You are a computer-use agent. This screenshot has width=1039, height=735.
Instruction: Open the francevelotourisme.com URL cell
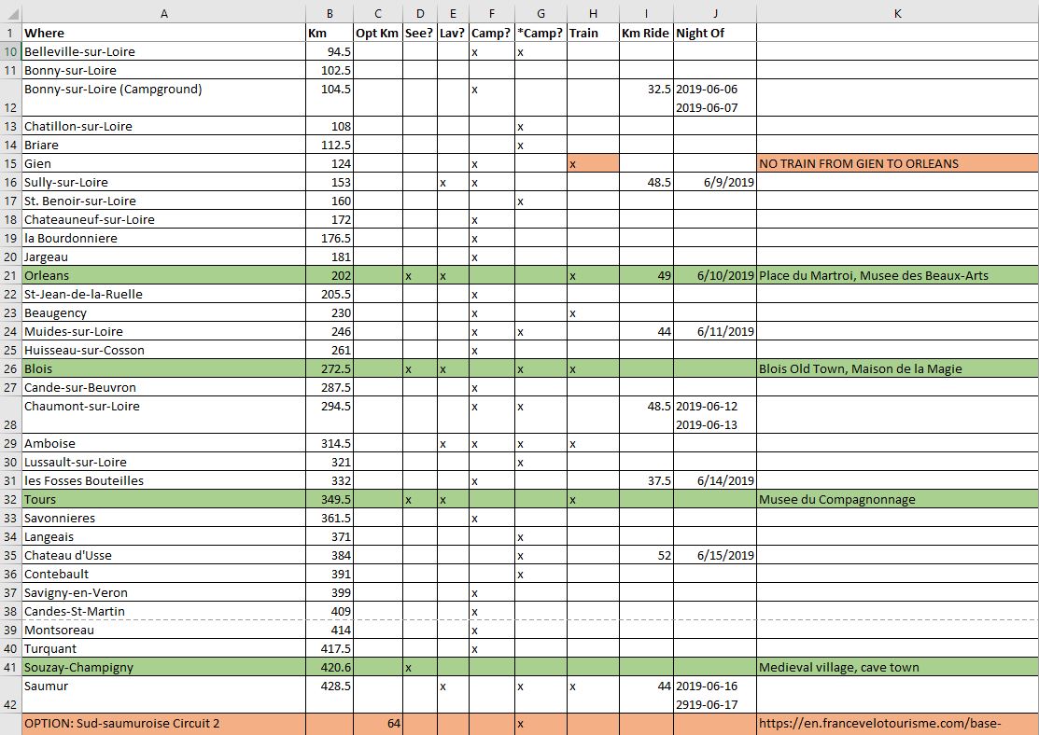click(x=879, y=723)
